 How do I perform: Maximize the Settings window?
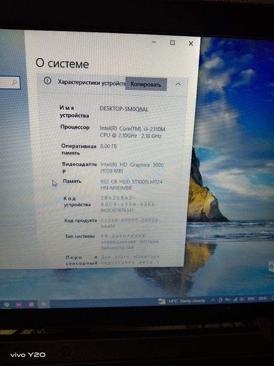point(172,43)
